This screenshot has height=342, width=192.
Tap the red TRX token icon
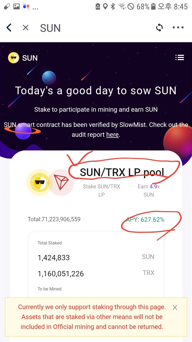point(61,182)
